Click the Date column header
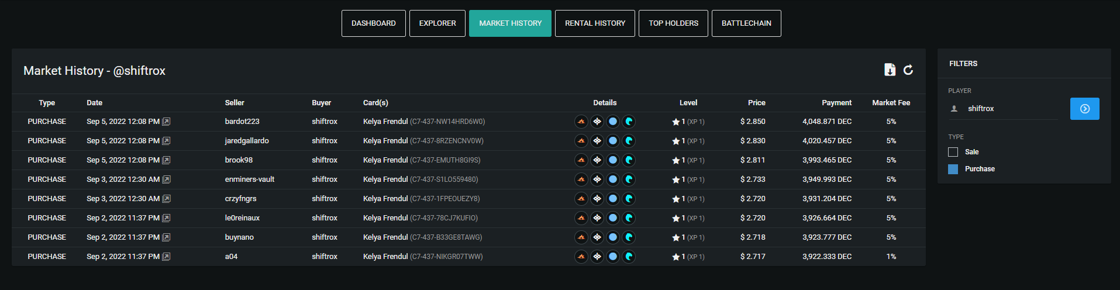Image resolution: width=1120 pixels, height=290 pixels. (94, 103)
